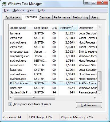Image resolution: width=110 pixels, height=122 pixels.
Task: Click the 24 K memory value
Action: pos(72,92)
